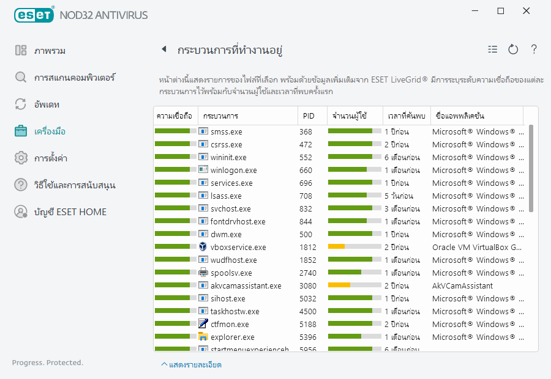
Task: Open ภาพรวม in the sidebar
Action: (50, 51)
